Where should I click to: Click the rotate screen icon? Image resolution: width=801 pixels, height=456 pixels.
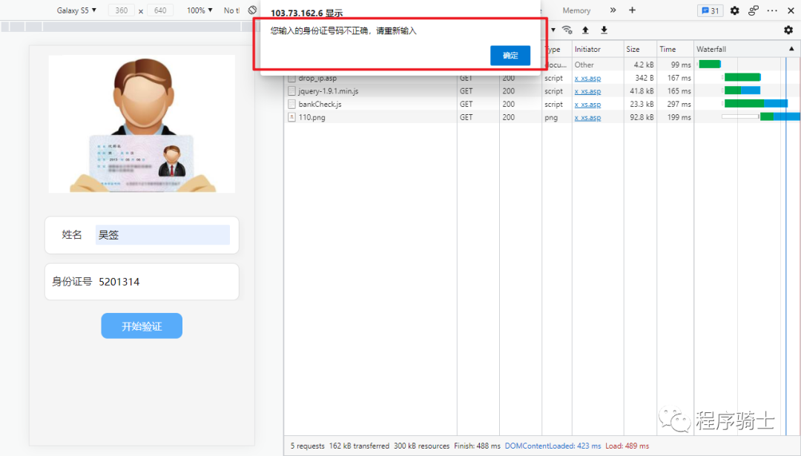(252, 10)
